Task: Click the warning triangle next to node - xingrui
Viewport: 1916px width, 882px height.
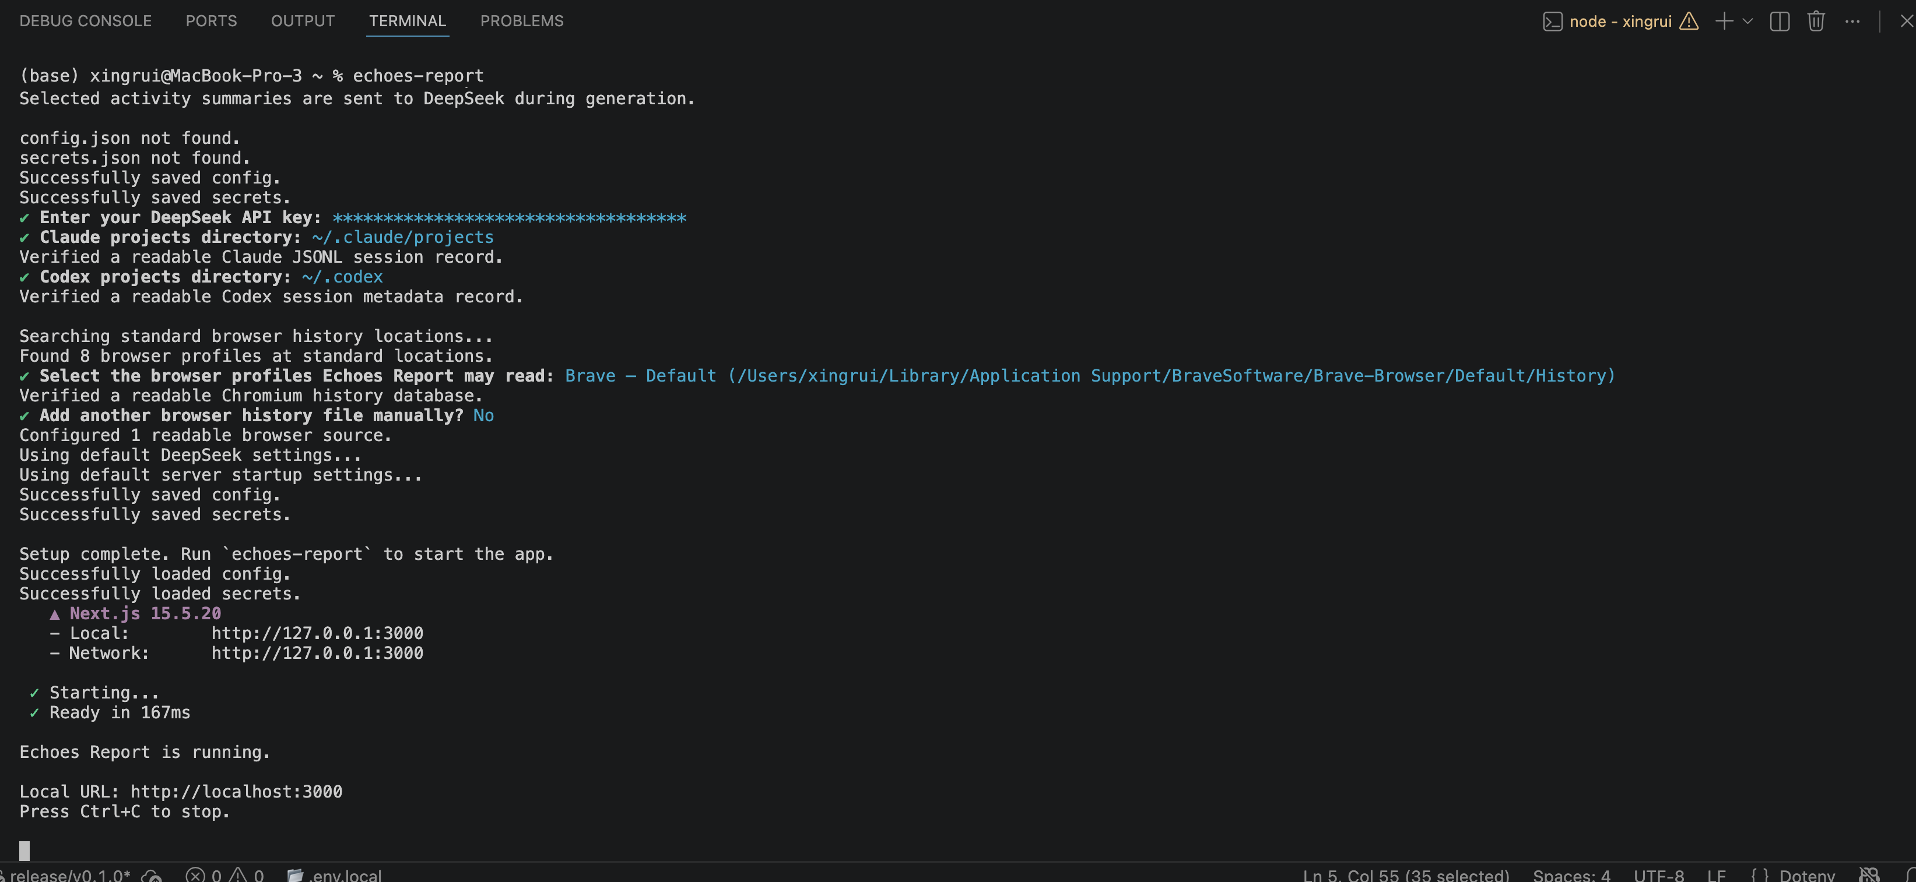Action: click(x=1689, y=21)
